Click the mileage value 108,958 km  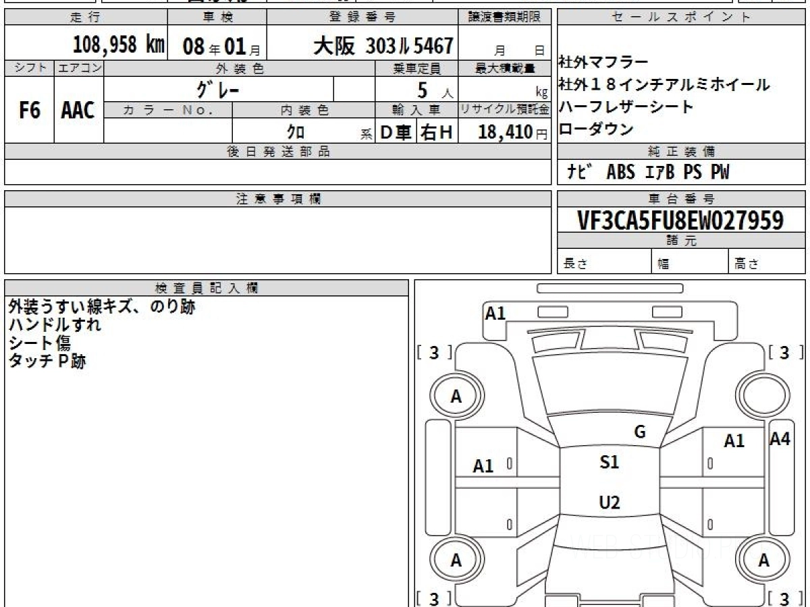[x=119, y=45]
